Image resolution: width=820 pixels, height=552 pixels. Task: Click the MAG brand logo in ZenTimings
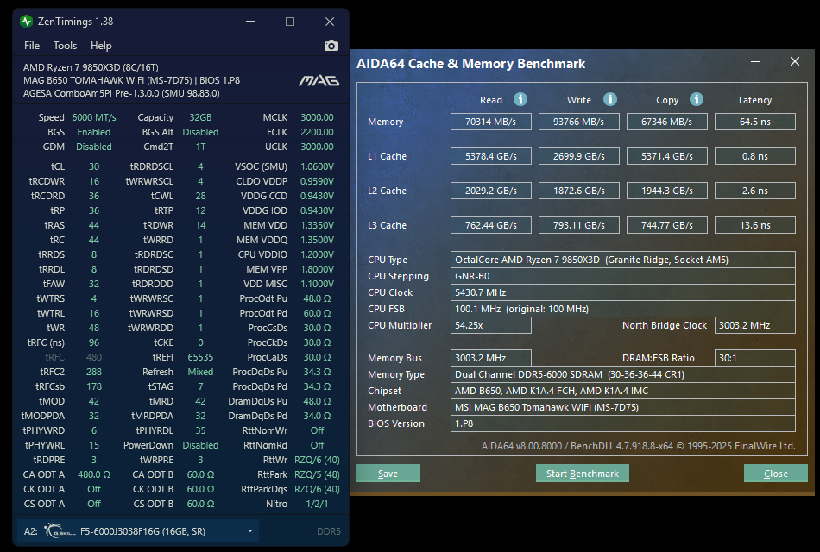coord(319,80)
